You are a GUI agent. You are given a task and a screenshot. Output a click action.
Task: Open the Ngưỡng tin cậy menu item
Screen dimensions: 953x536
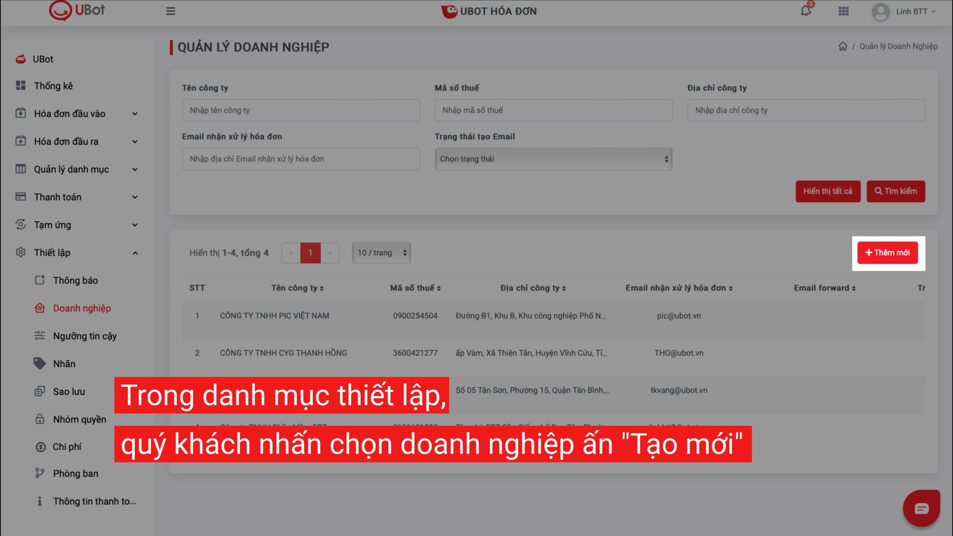(x=85, y=336)
